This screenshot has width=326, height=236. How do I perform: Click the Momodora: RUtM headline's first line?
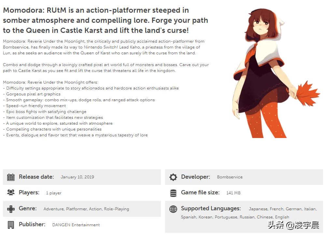96,10
